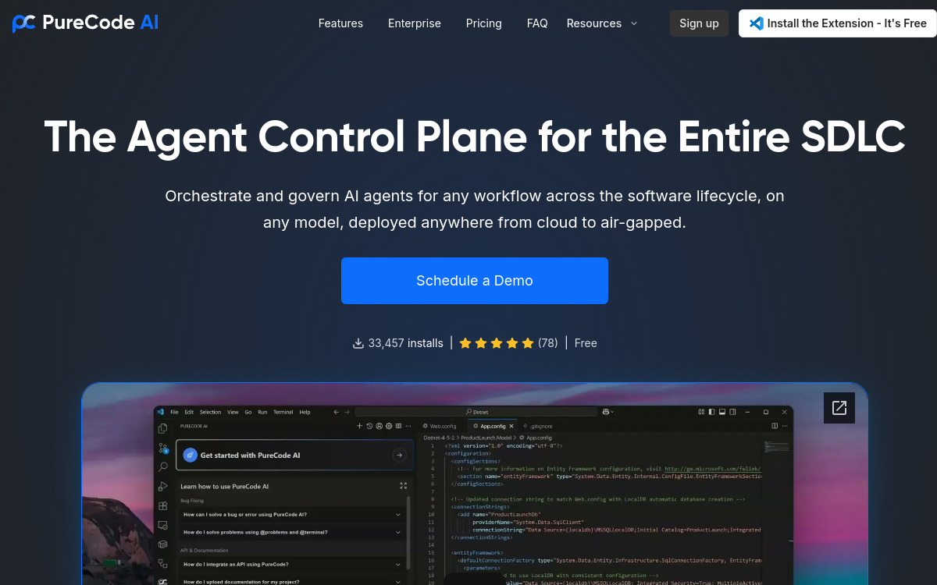This screenshot has width=937, height=585.
Task: Click Install the Extension - It's Free
Action: point(838,23)
